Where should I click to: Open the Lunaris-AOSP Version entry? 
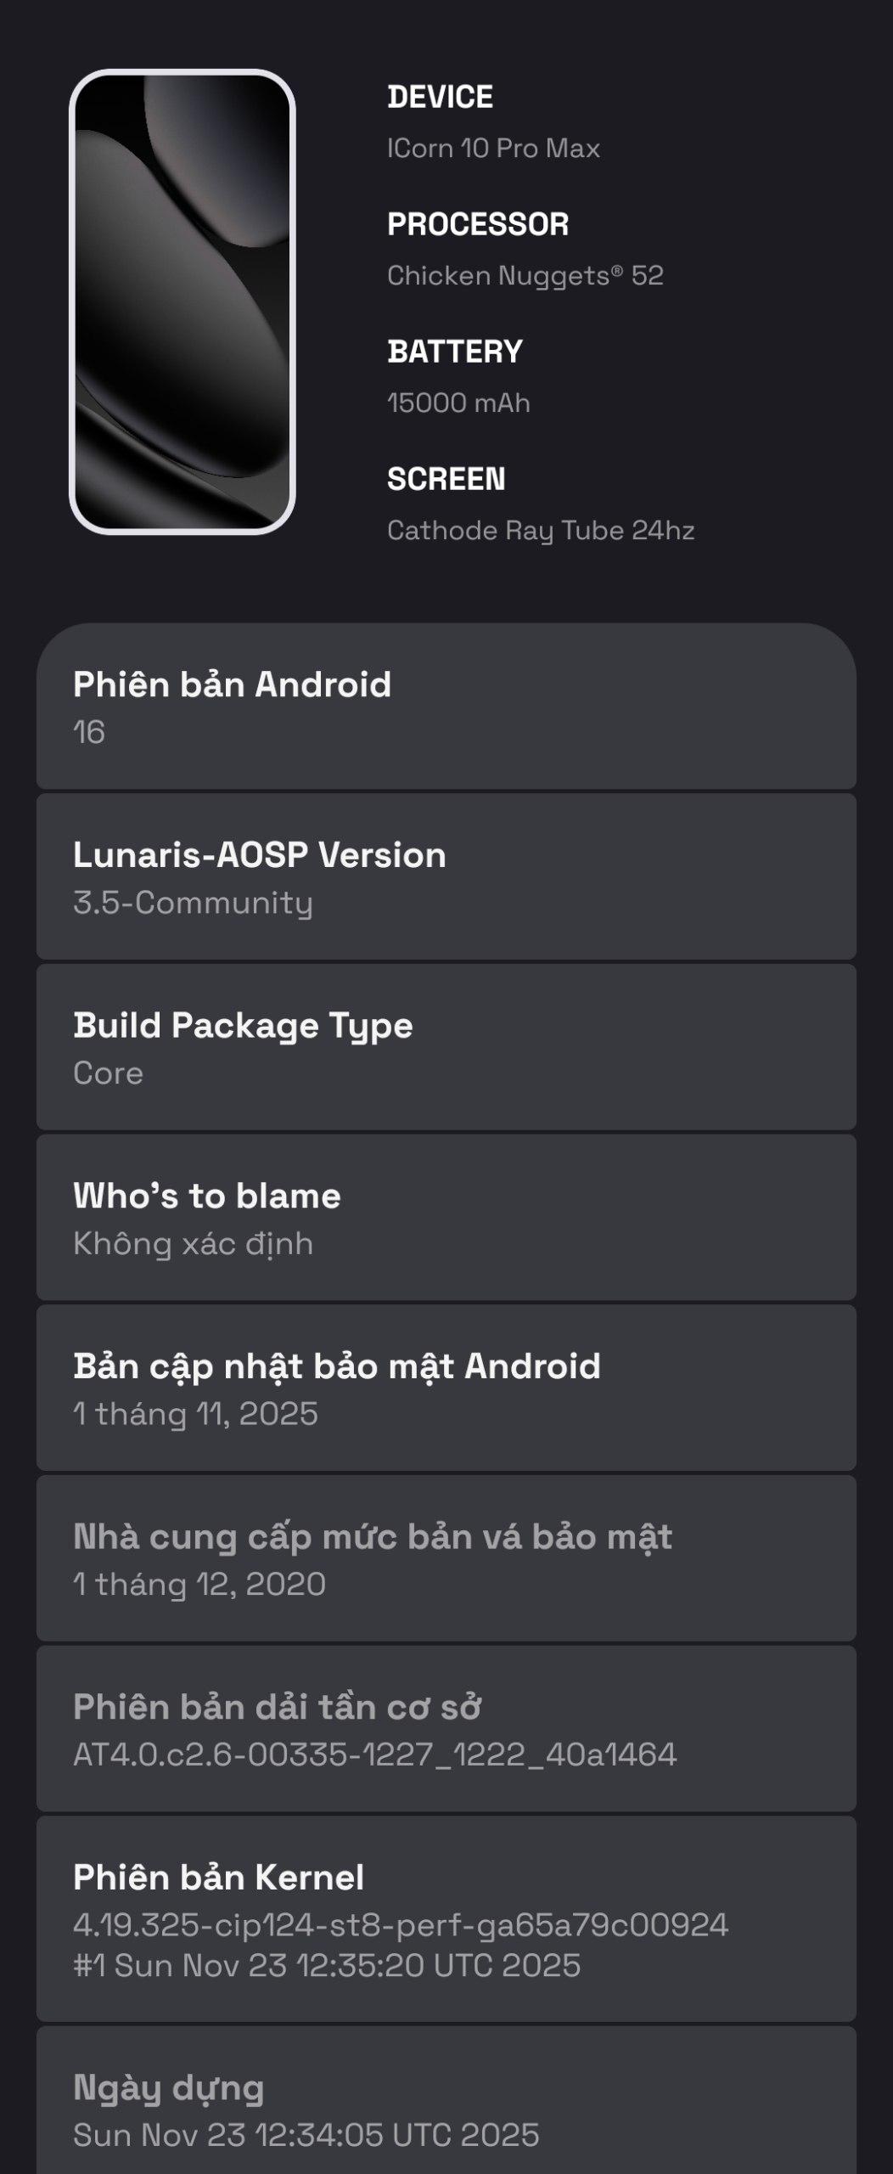tap(446, 876)
